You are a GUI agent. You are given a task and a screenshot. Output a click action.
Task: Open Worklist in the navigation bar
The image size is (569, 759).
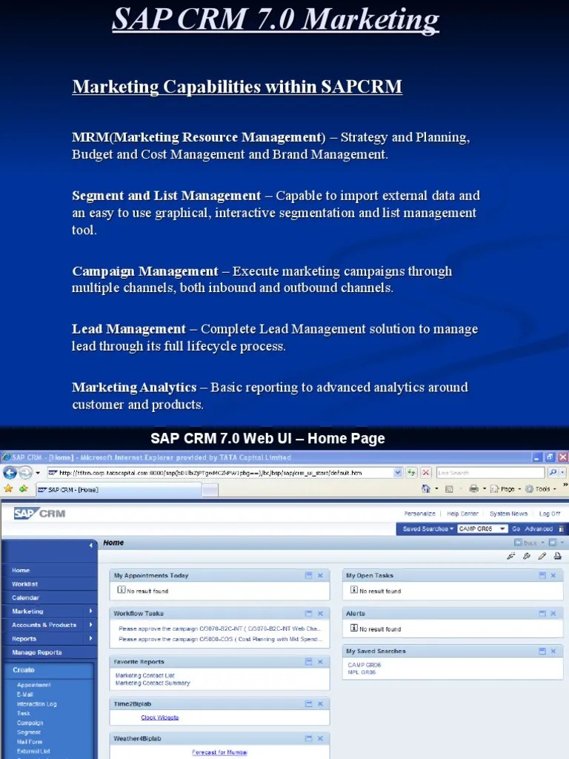[x=24, y=584]
